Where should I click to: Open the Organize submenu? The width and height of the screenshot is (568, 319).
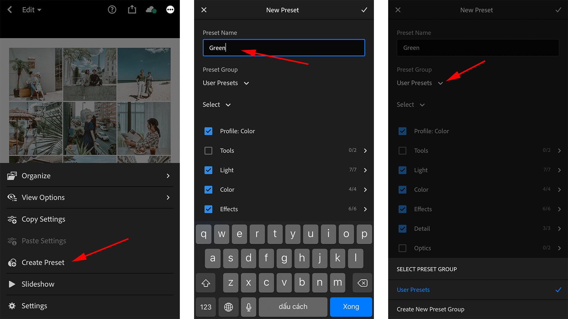click(88, 176)
